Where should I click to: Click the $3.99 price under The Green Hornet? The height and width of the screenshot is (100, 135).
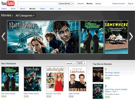pos(4,96)
